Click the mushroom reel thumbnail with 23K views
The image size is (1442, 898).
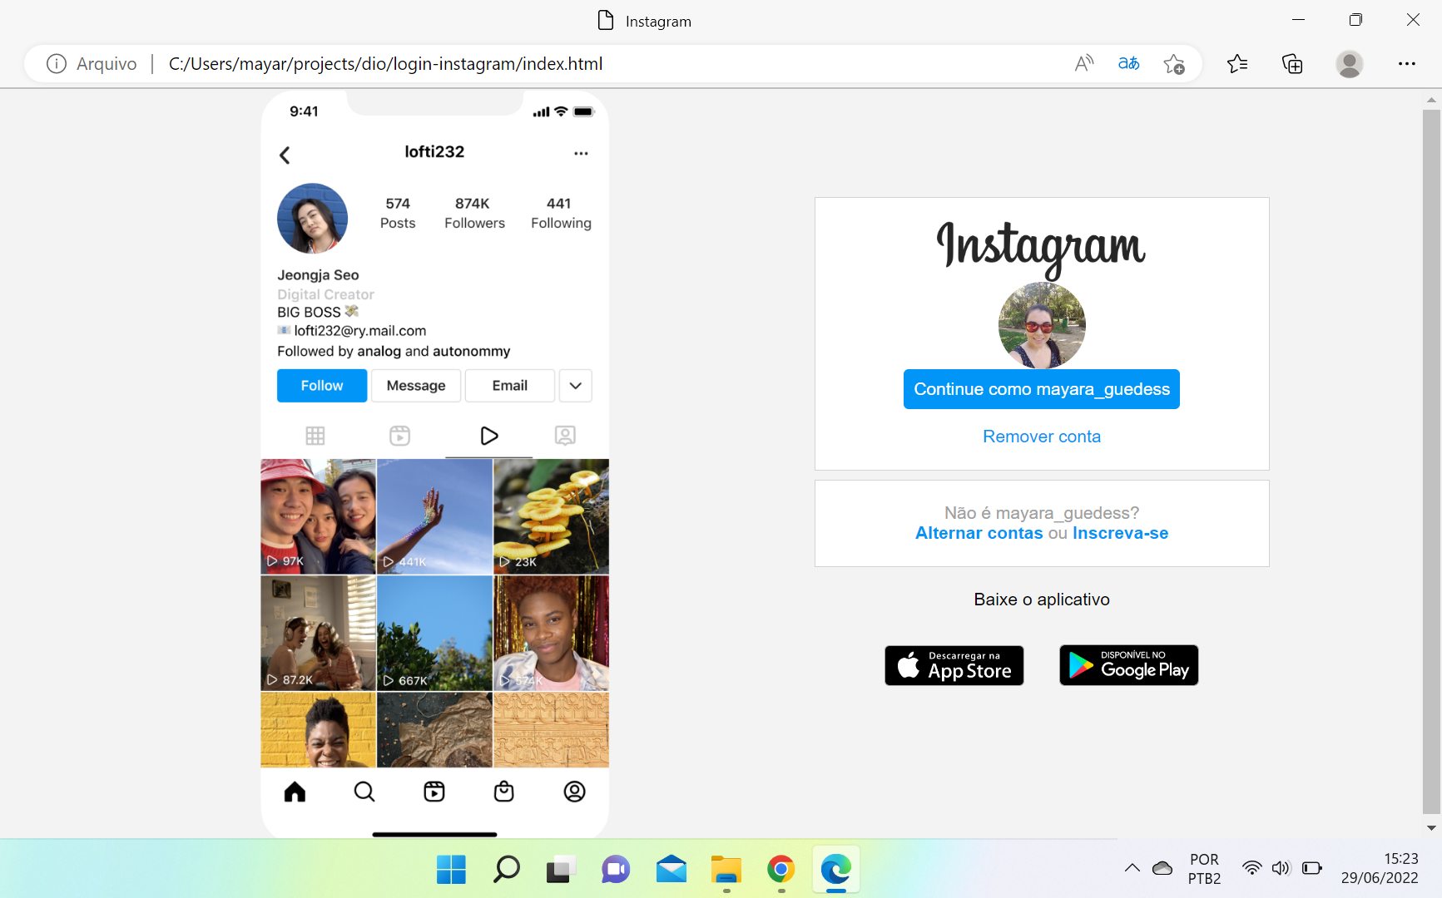point(551,516)
